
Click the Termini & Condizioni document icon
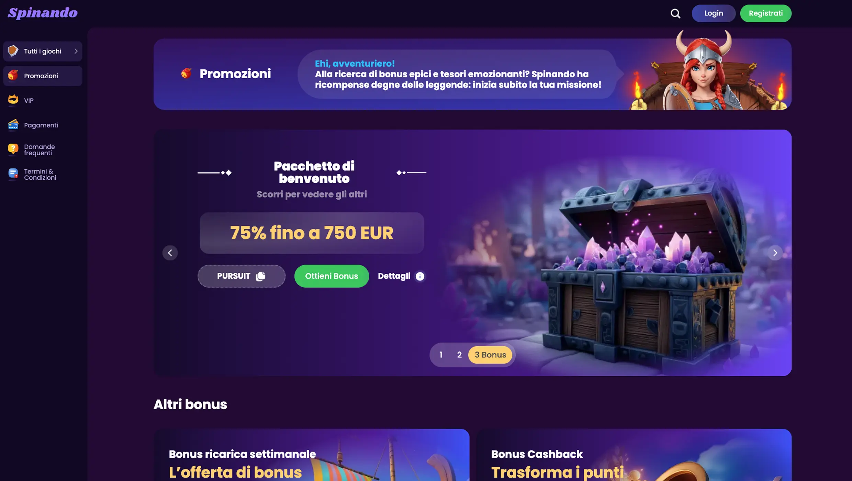(x=13, y=174)
